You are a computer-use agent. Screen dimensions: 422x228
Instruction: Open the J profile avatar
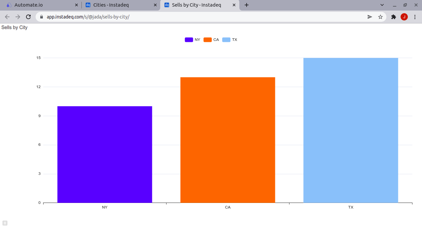tap(404, 17)
